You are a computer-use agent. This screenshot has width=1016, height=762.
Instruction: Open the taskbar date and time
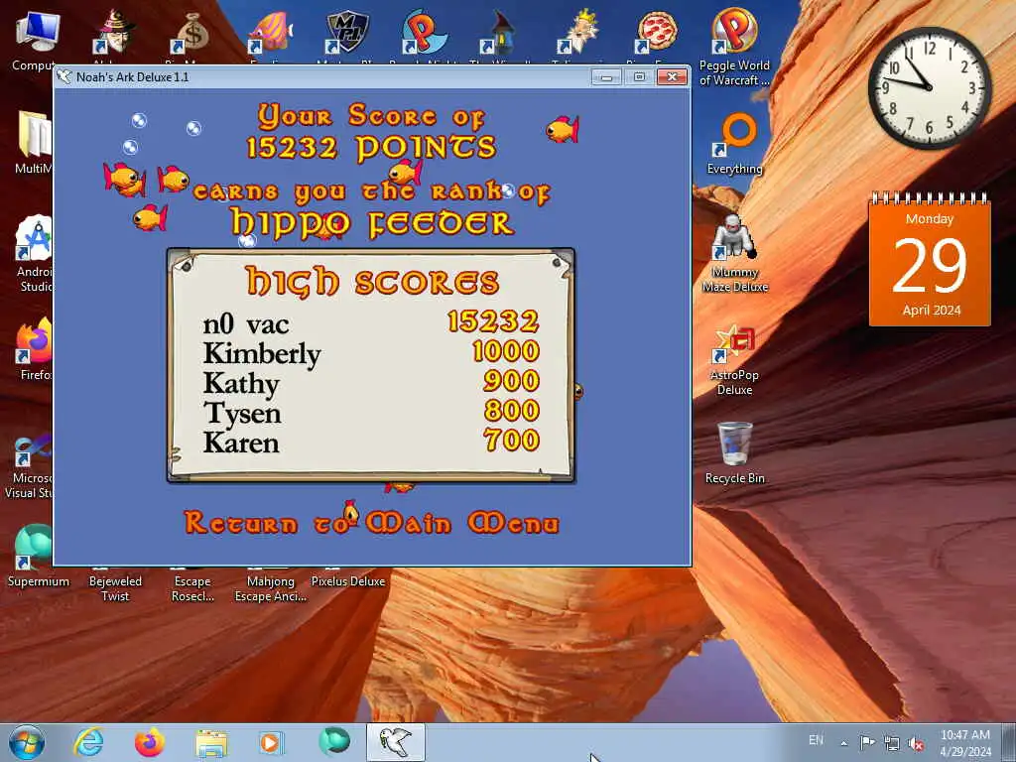[965, 743]
